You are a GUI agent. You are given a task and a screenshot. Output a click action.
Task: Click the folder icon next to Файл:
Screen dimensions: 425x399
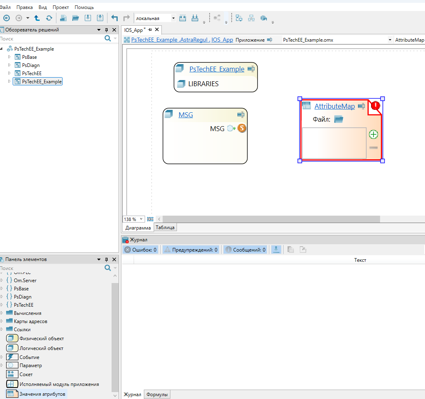pos(338,119)
